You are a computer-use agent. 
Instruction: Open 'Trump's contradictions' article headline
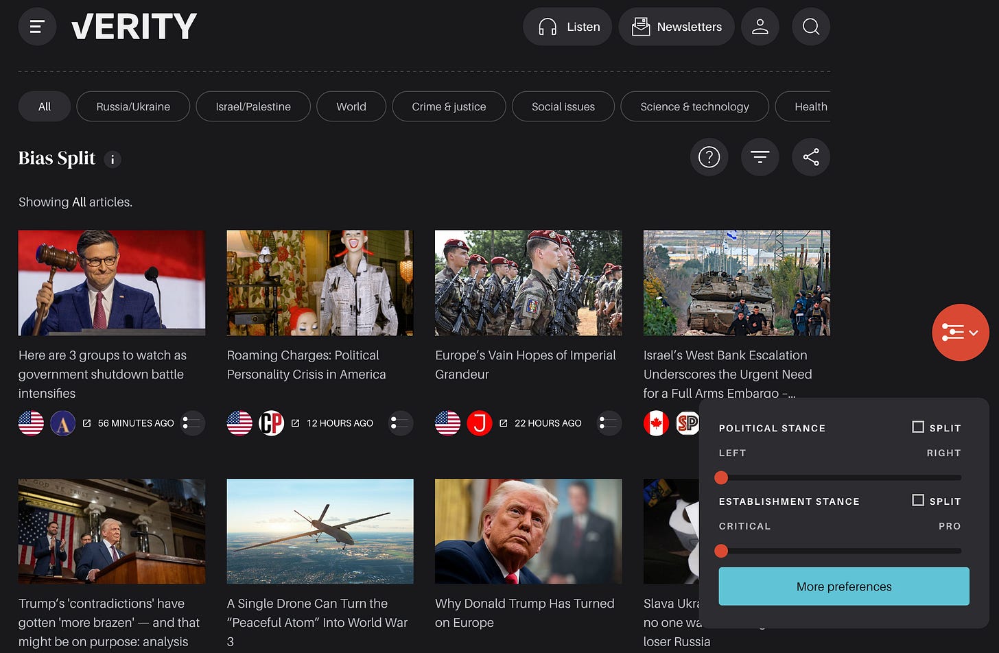(x=109, y=623)
